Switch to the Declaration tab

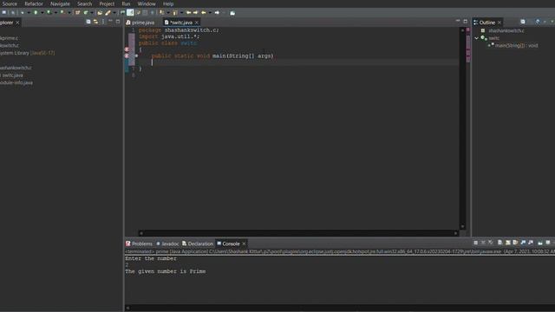[198, 244]
